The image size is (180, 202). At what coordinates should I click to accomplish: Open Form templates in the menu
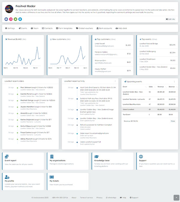pos(64,28)
